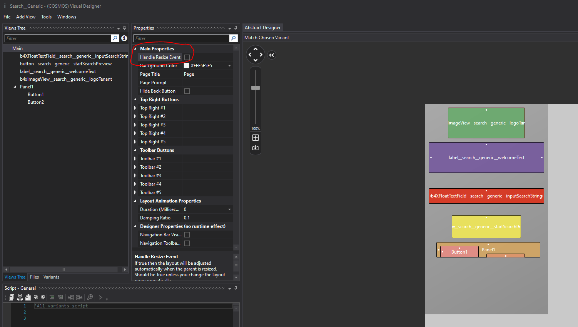Pan designer view up with the up arrow
The image size is (578, 327).
click(256, 49)
